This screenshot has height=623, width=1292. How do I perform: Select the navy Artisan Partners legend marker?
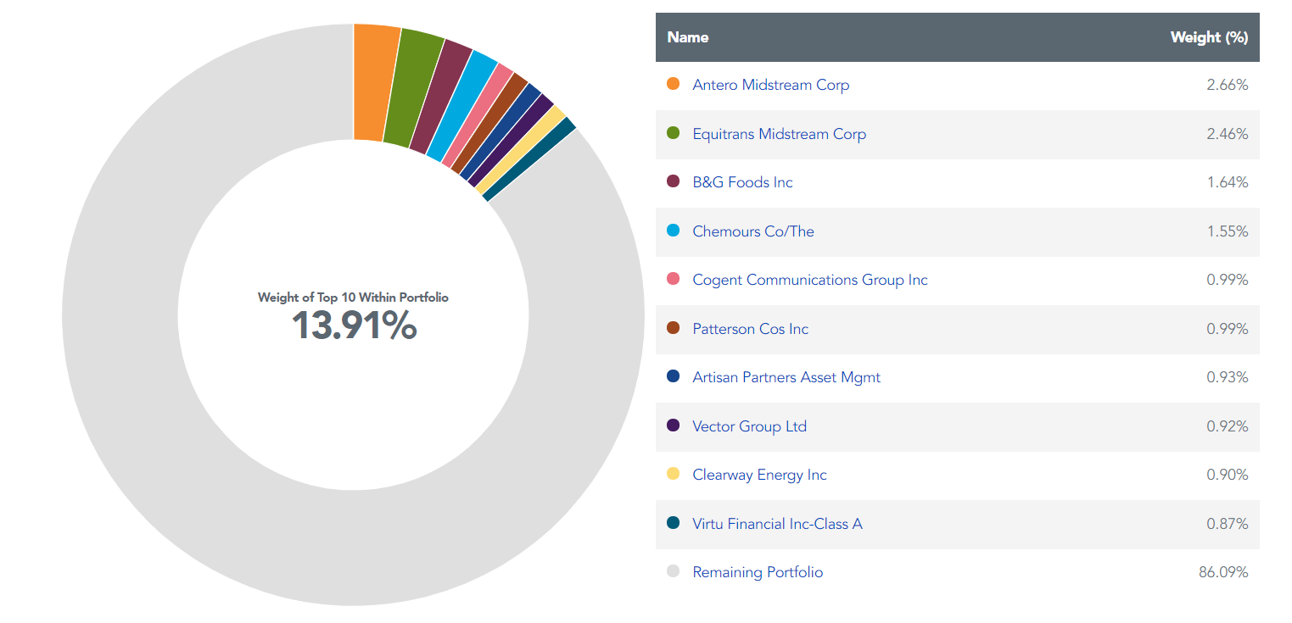pyautogui.click(x=674, y=377)
